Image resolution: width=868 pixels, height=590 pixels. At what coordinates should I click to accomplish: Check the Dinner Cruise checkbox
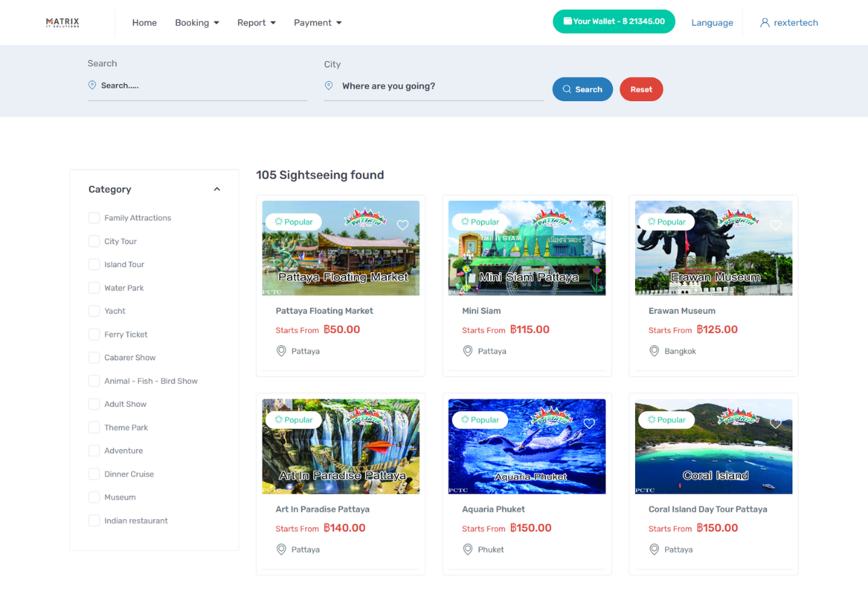click(x=93, y=474)
